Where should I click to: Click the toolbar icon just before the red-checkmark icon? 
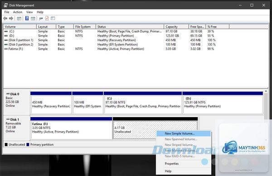[41, 19]
